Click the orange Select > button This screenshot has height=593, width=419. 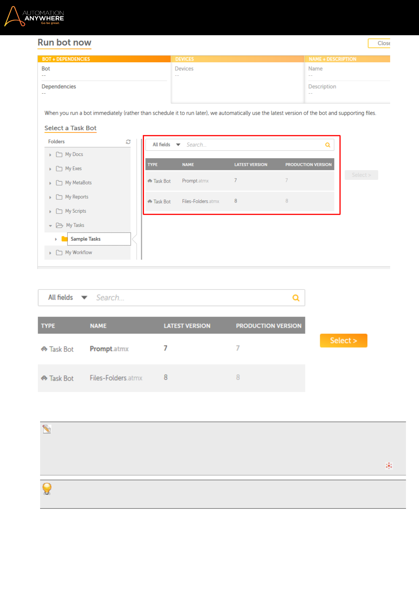click(343, 341)
